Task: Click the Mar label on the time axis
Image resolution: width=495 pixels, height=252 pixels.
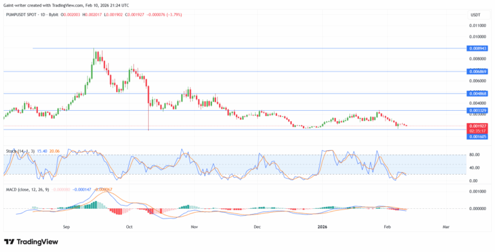Action: pos(446,227)
